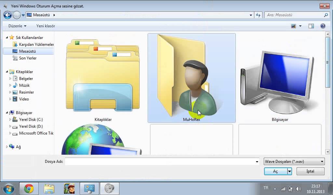The width and height of the screenshot is (333, 195).
Task: Select Ağ in the navigation pane
Action: click(18, 147)
